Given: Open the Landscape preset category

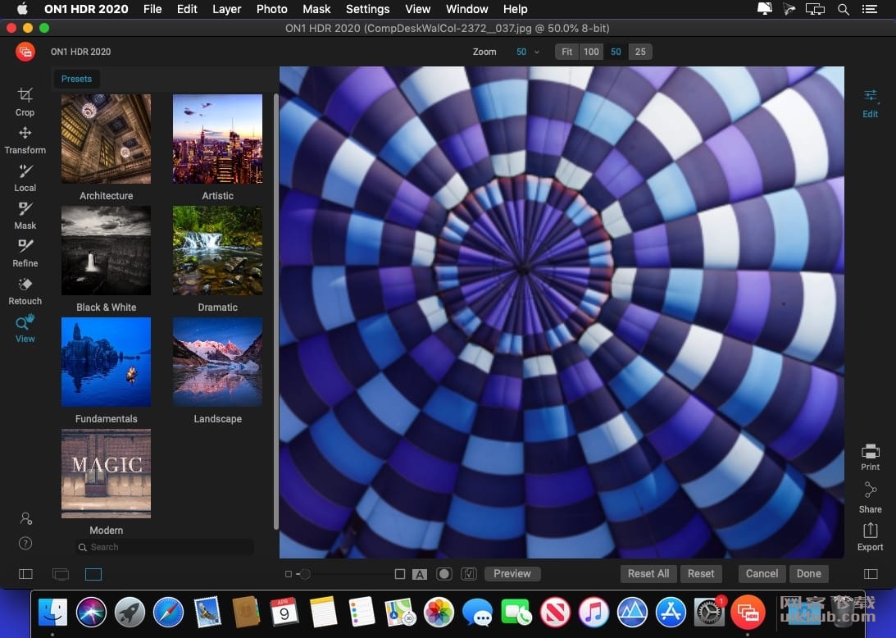Looking at the screenshot, I should [218, 371].
